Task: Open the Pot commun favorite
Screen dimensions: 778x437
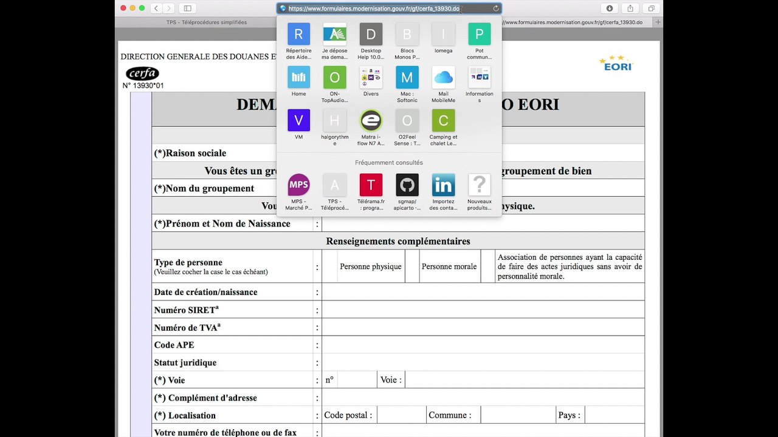Action: (x=480, y=41)
